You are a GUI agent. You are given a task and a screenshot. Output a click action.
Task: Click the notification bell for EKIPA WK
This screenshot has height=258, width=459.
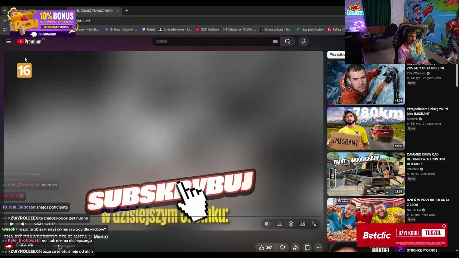[x=60, y=247]
